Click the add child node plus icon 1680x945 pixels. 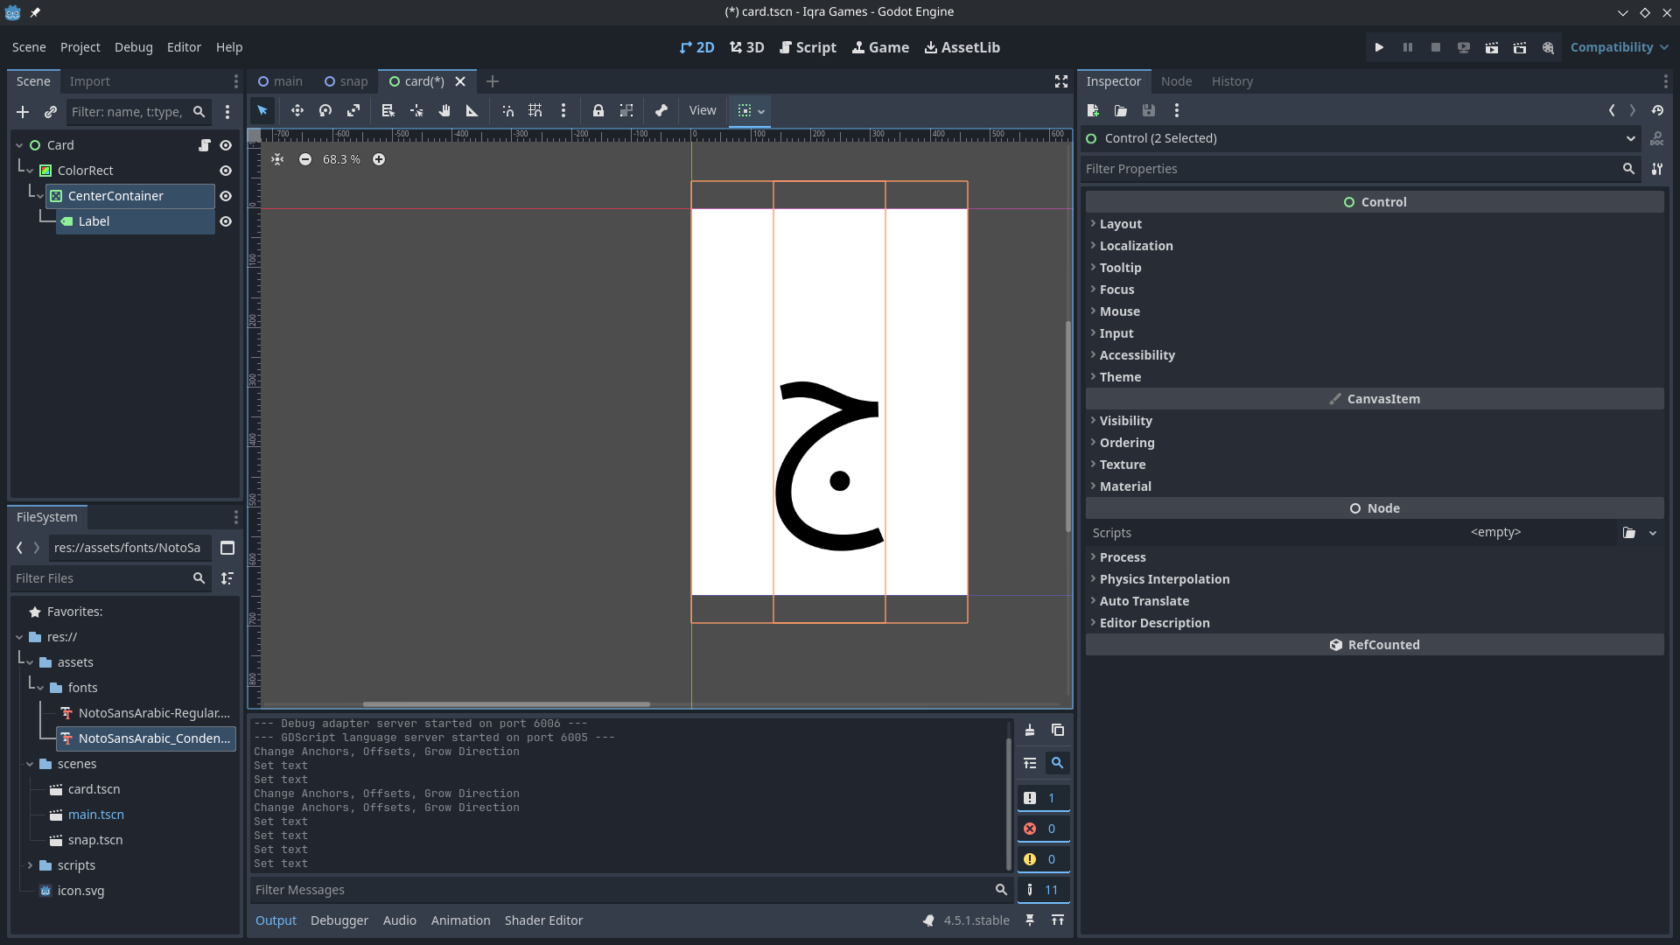[23, 112]
